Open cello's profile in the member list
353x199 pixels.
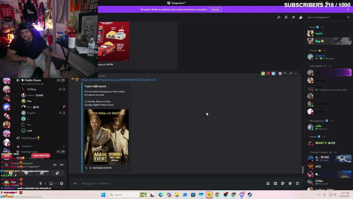click(x=329, y=127)
